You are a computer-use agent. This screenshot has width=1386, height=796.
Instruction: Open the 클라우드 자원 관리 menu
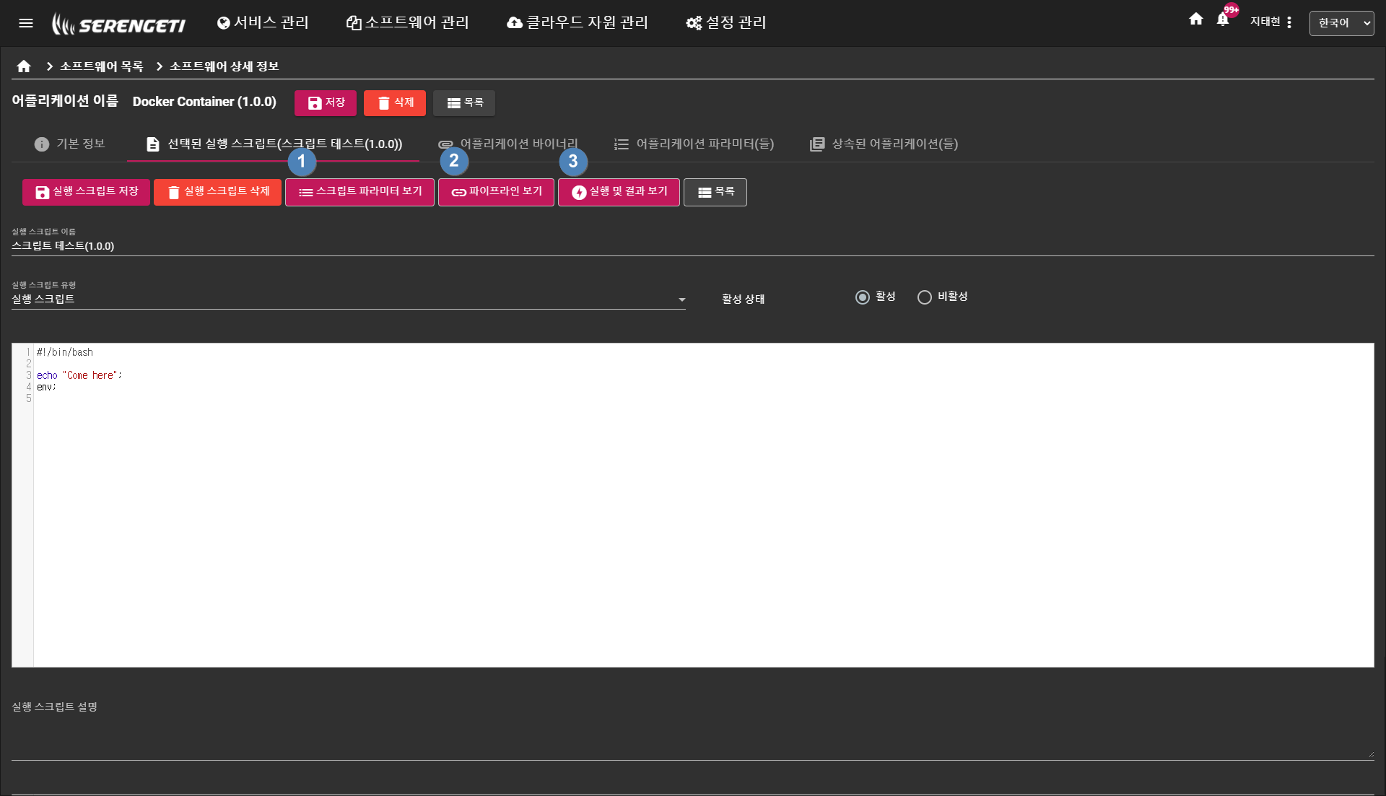point(577,23)
